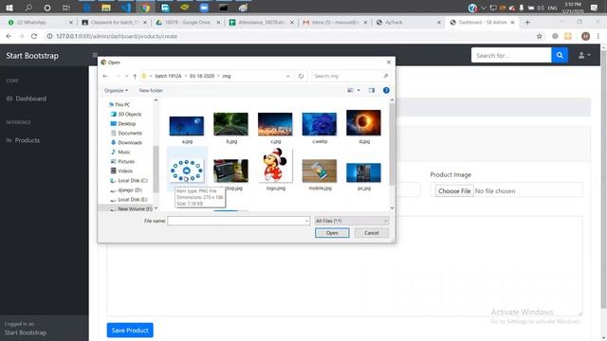
Task: Select Documents in navigation tree
Action: [130, 134]
